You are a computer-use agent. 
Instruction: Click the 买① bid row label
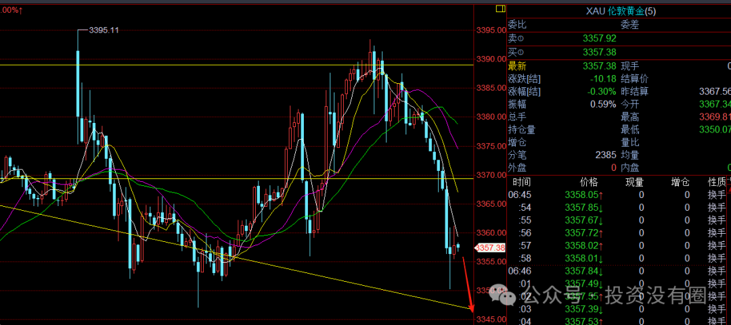[516, 52]
